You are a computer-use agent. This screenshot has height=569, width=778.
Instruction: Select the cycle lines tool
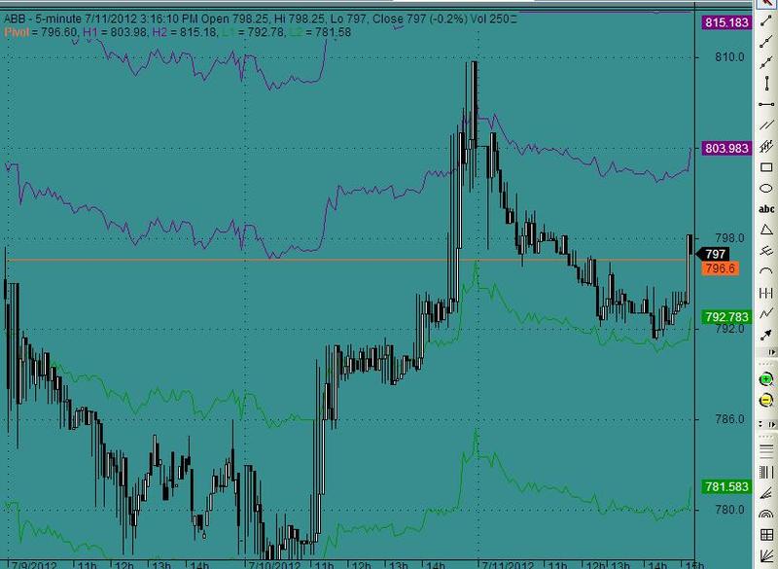(x=766, y=292)
